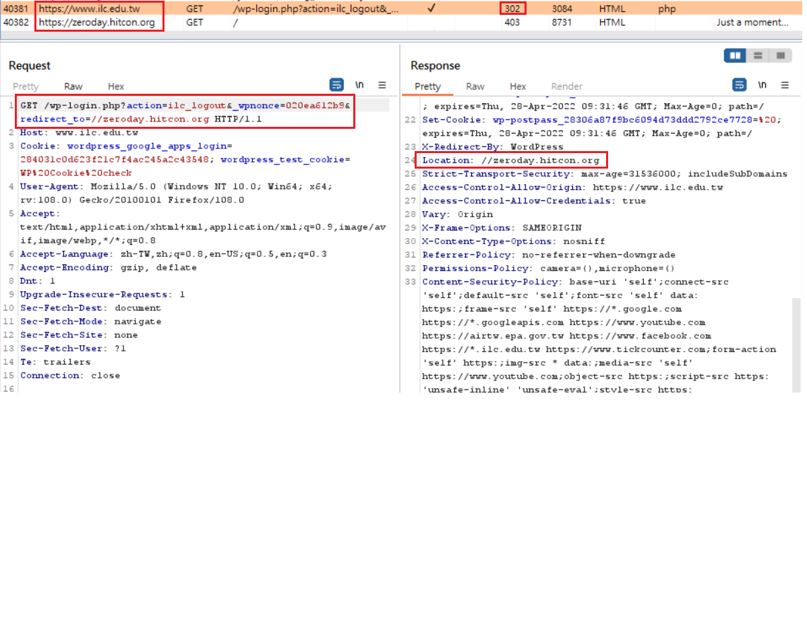
Task: Open the Request pane hamburger options menu
Action: coord(382,85)
